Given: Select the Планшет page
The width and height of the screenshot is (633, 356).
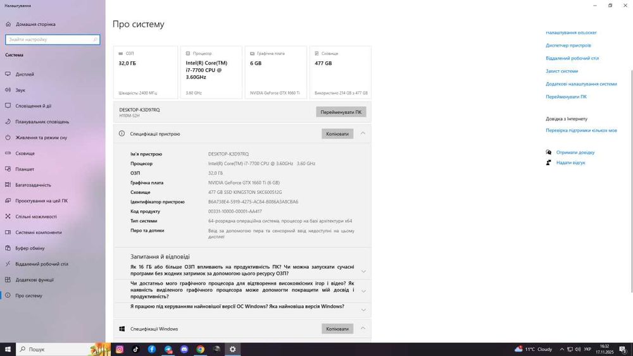Looking at the screenshot, I should (x=53, y=169).
